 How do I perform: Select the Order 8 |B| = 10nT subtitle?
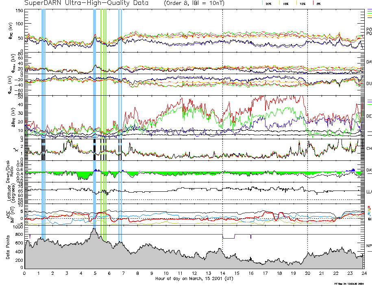coord(196,3)
